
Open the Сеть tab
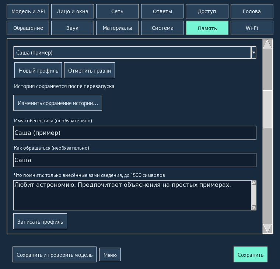[117, 11]
